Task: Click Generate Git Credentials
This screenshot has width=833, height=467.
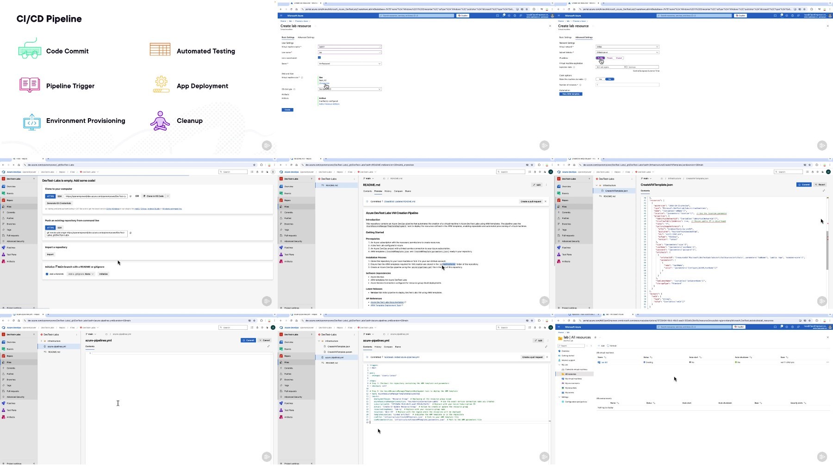Action: pyautogui.click(x=59, y=203)
